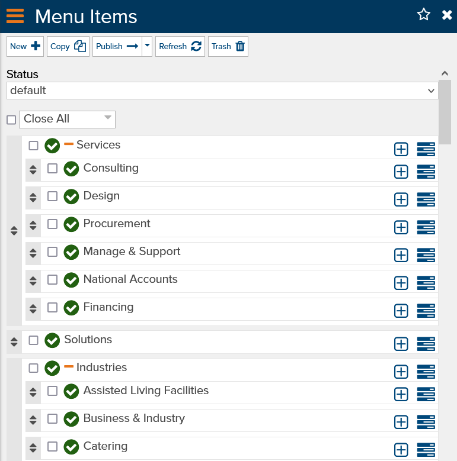The width and height of the screenshot is (457, 461).
Task: Collapse the Services tree with orange minus
Action: [x=69, y=144]
